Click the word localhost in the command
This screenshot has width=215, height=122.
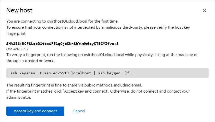tap(81, 73)
